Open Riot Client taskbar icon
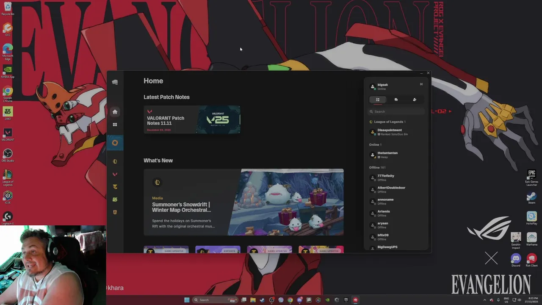 [355, 300]
